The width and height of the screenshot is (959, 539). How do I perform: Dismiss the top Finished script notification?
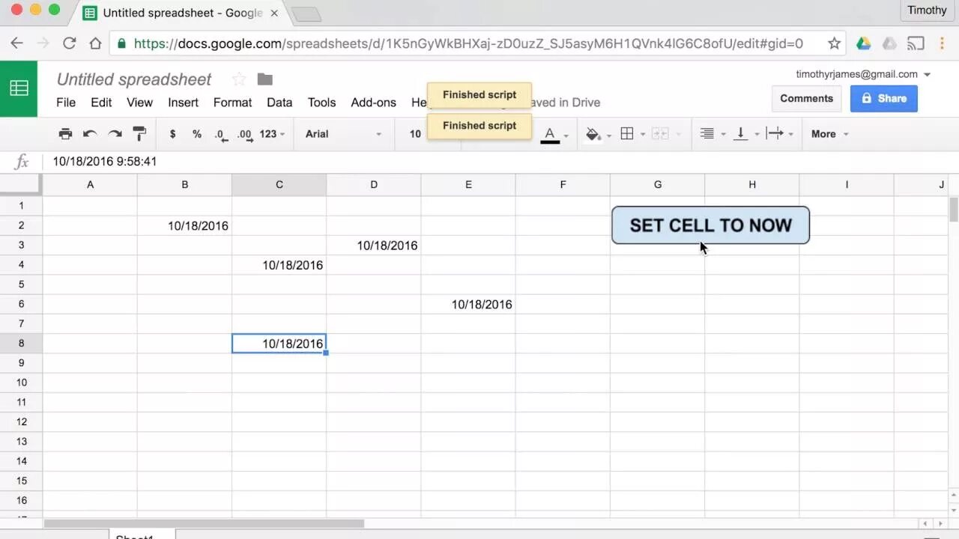click(479, 95)
